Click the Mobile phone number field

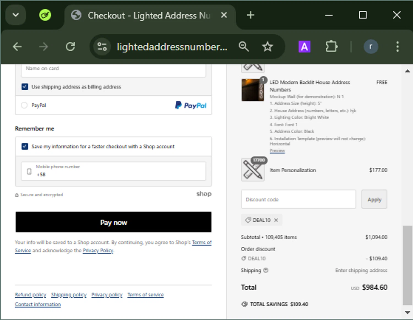(x=113, y=171)
